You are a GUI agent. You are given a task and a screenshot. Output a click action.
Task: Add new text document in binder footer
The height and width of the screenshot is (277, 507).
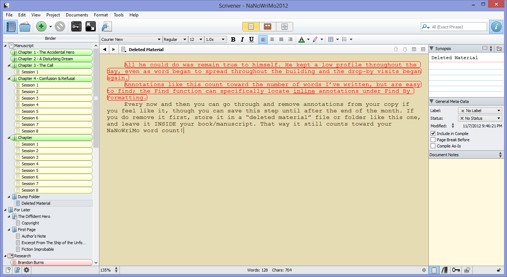click(8, 270)
